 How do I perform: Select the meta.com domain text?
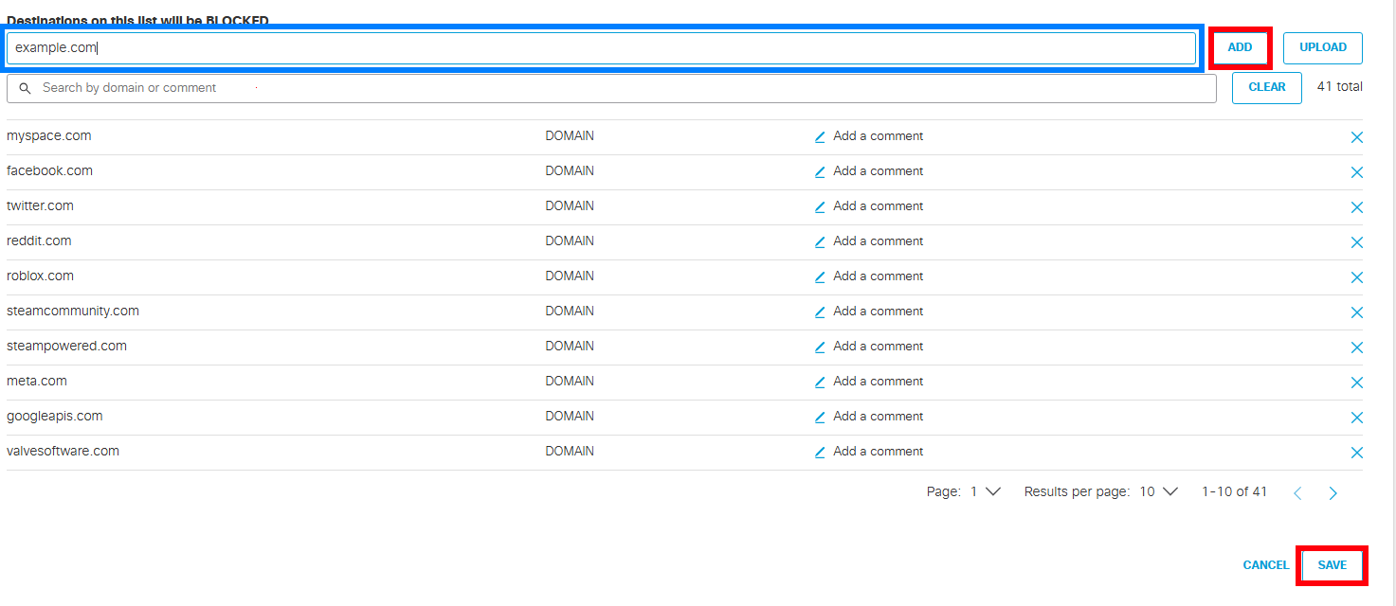click(37, 382)
